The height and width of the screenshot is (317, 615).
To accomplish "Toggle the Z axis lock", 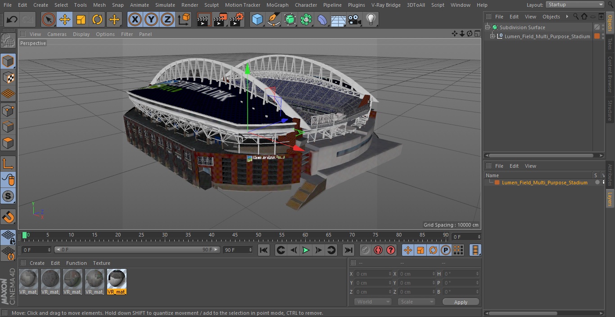I will coord(167,19).
